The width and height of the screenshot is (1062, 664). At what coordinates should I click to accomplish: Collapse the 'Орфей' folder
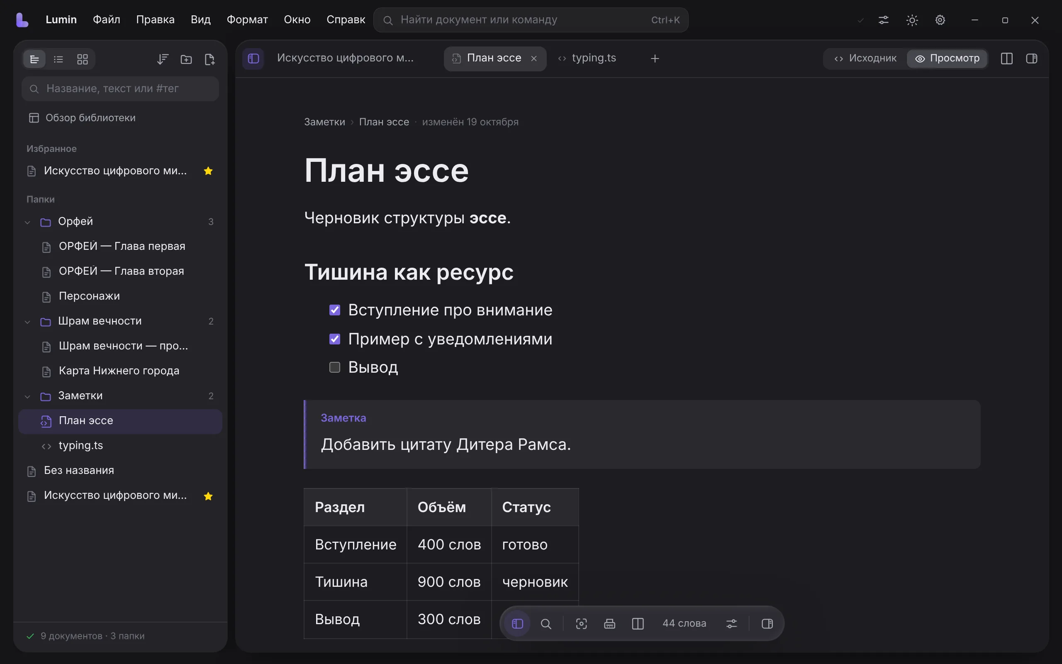28,222
